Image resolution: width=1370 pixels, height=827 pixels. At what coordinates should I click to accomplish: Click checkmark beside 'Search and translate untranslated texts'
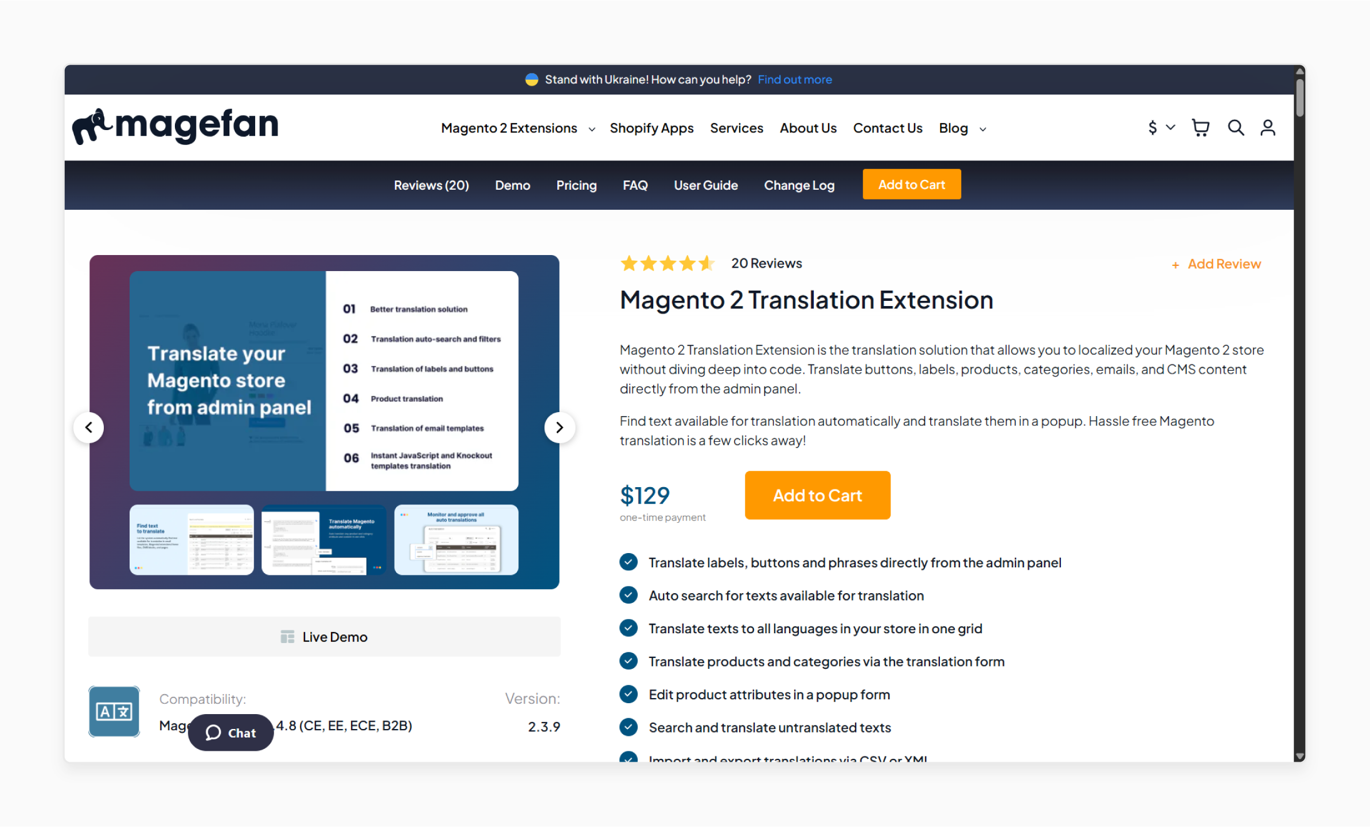629,727
